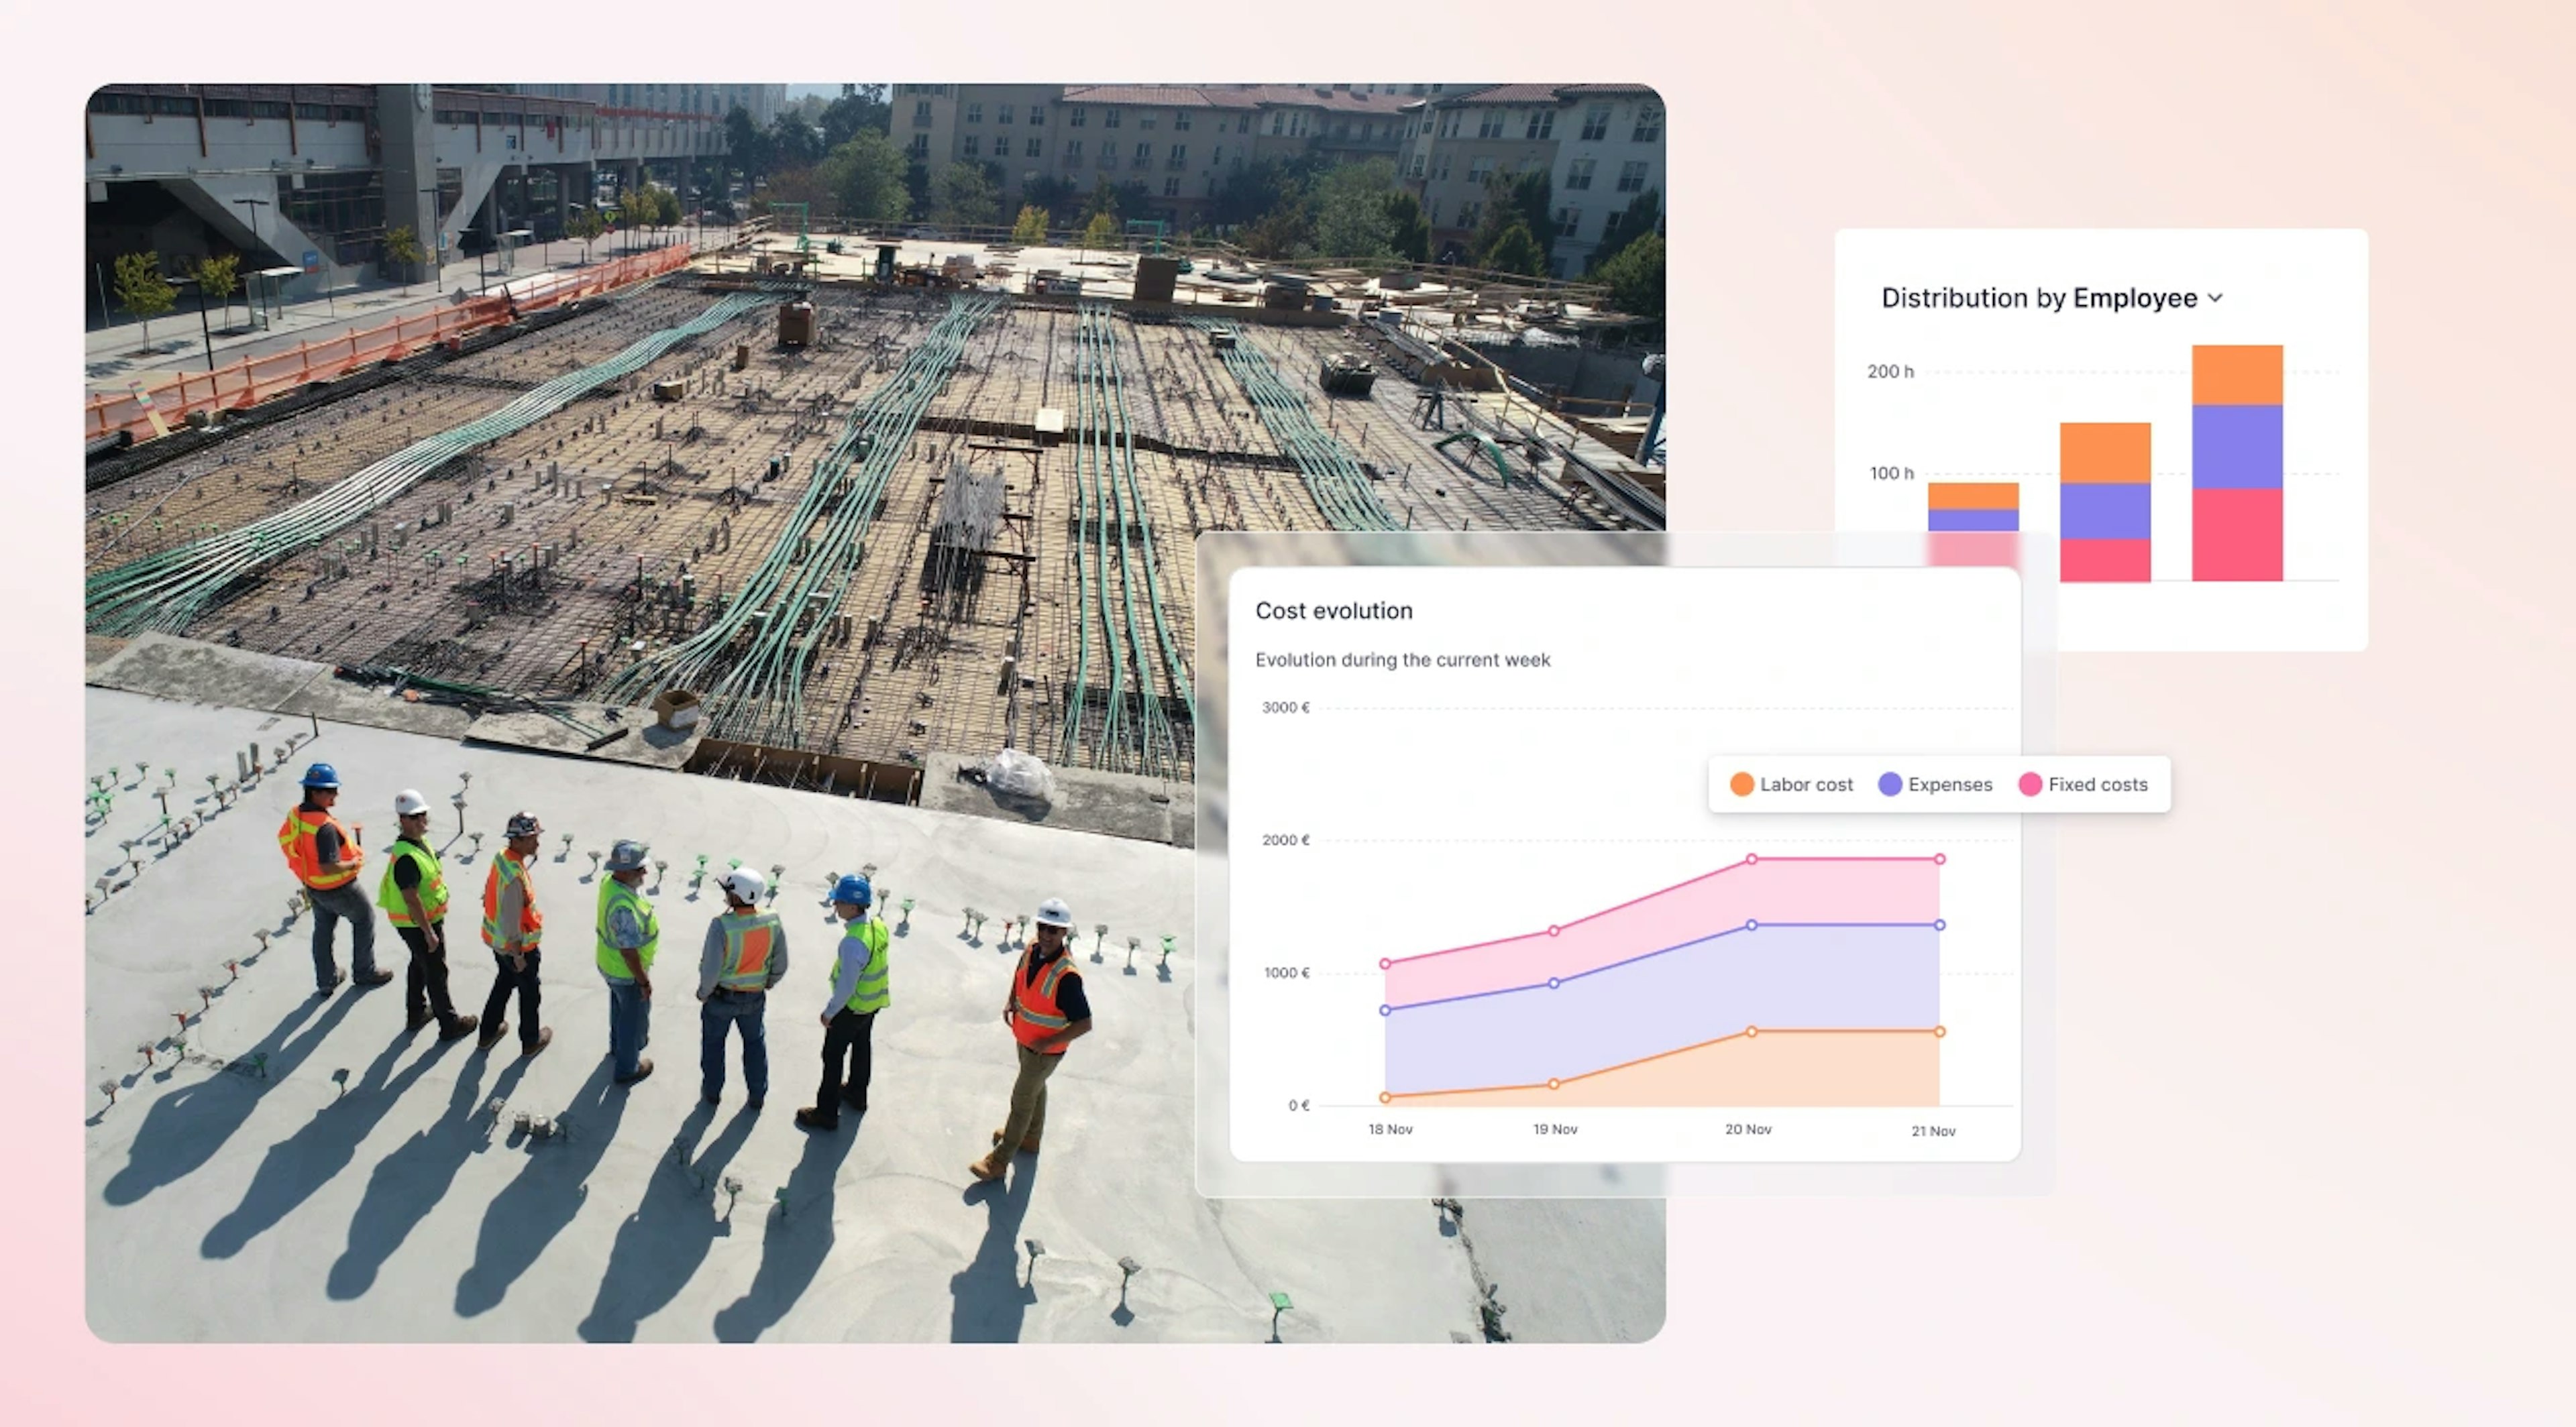This screenshot has width=2576, height=1427.
Task: Click the 1000 € axis label
Action: pos(1286,973)
